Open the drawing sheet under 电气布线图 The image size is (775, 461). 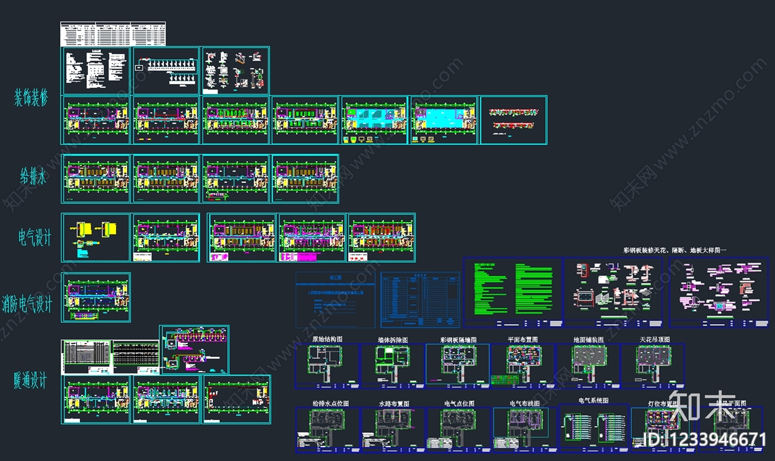pos(525,430)
